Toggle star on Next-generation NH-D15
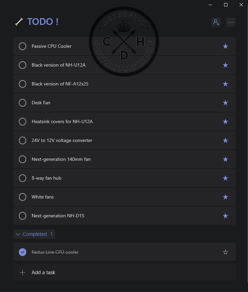Image resolution: width=248 pixels, height=292 pixels. 225,216
